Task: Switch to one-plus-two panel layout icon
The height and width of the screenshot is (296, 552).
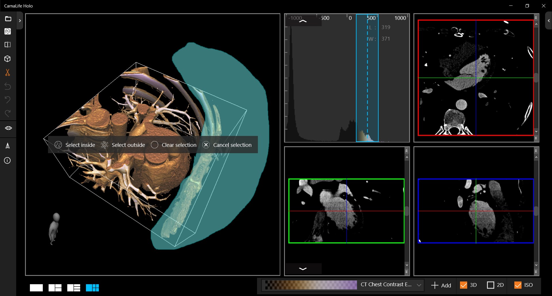Action: 55,288
